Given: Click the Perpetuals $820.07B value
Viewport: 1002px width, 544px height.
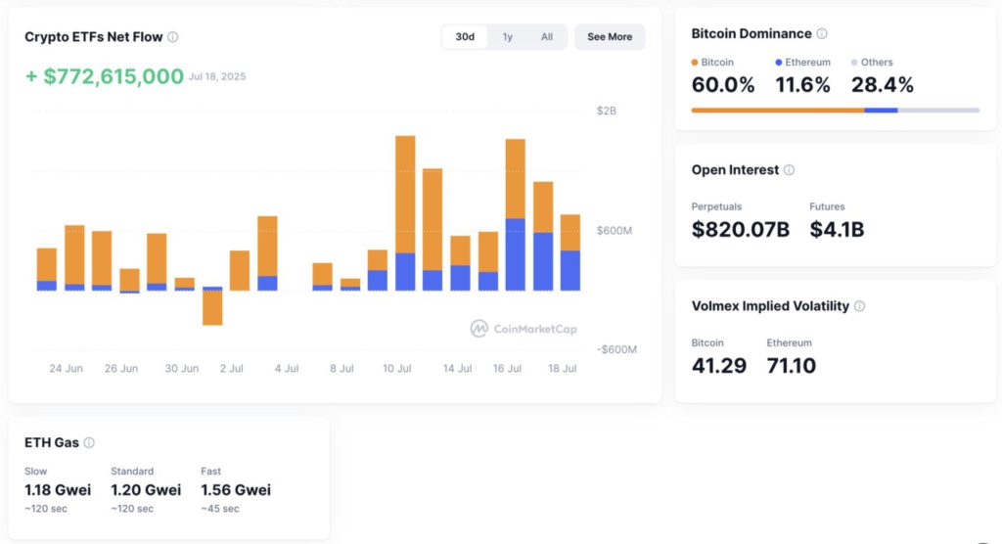Looking at the screenshot, I should [740, 230].
